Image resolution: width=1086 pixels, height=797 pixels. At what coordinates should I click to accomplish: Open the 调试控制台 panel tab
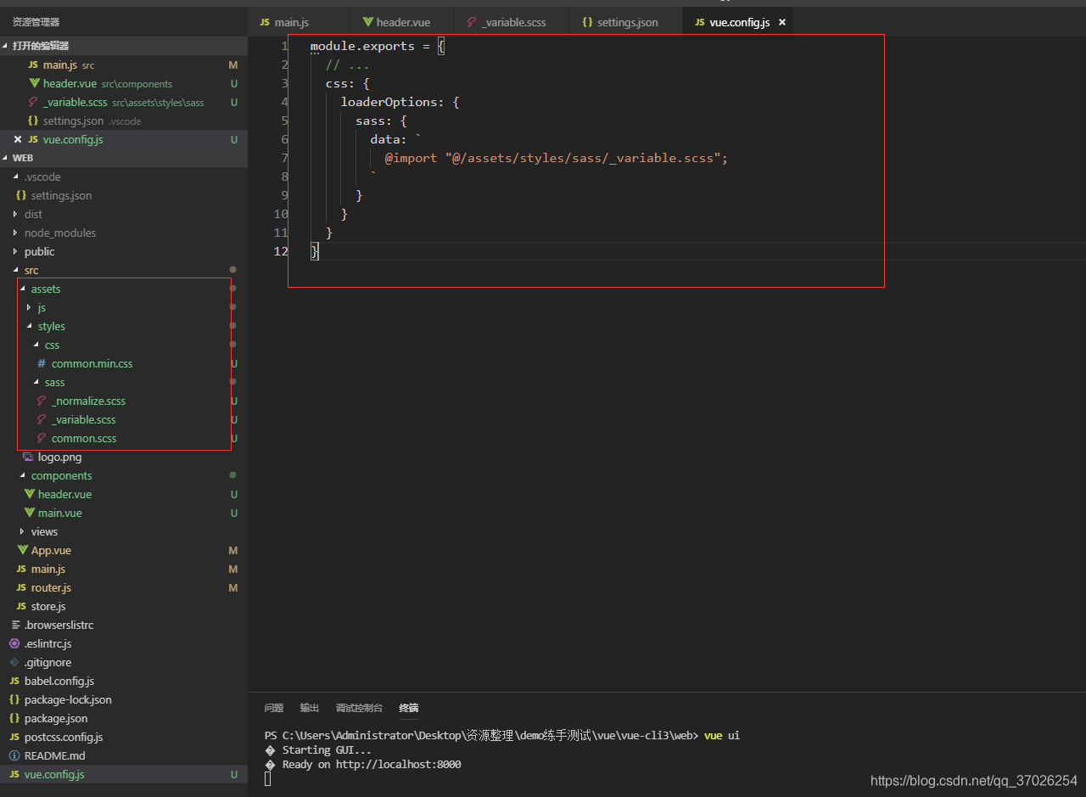359,708
